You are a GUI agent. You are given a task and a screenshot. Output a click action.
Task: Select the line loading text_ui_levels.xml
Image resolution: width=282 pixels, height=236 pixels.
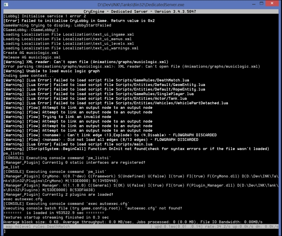[x=68, y=43]
